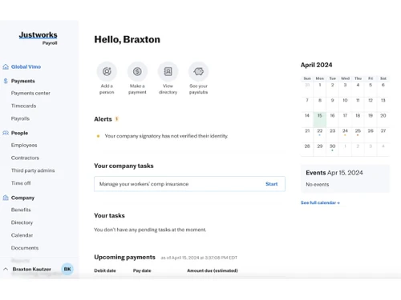The width and height of the screenshot is (401, 300).
Task: Click the building icon beside Company
Action: [x=6, y=198]
